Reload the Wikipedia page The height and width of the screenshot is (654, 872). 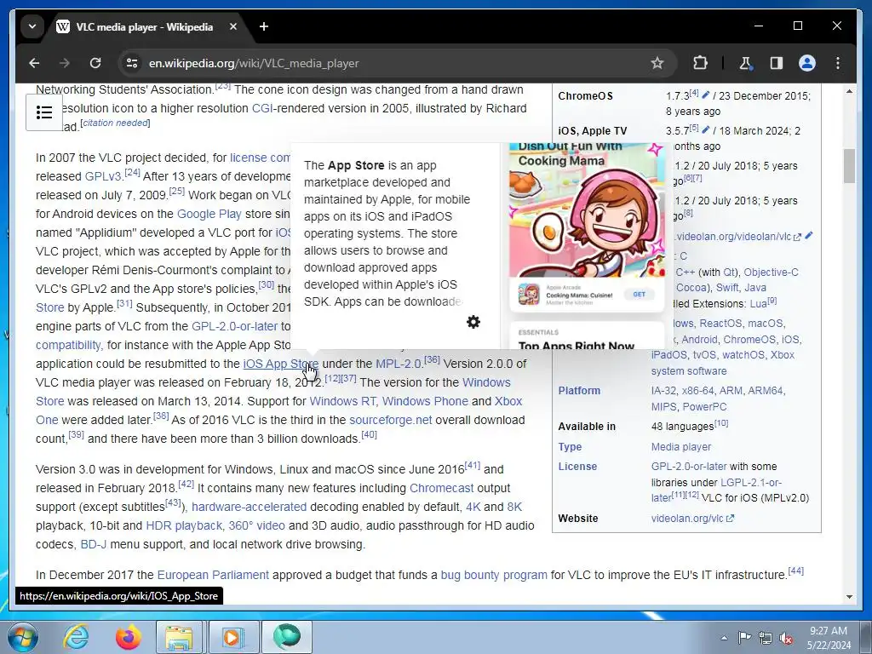95,63
